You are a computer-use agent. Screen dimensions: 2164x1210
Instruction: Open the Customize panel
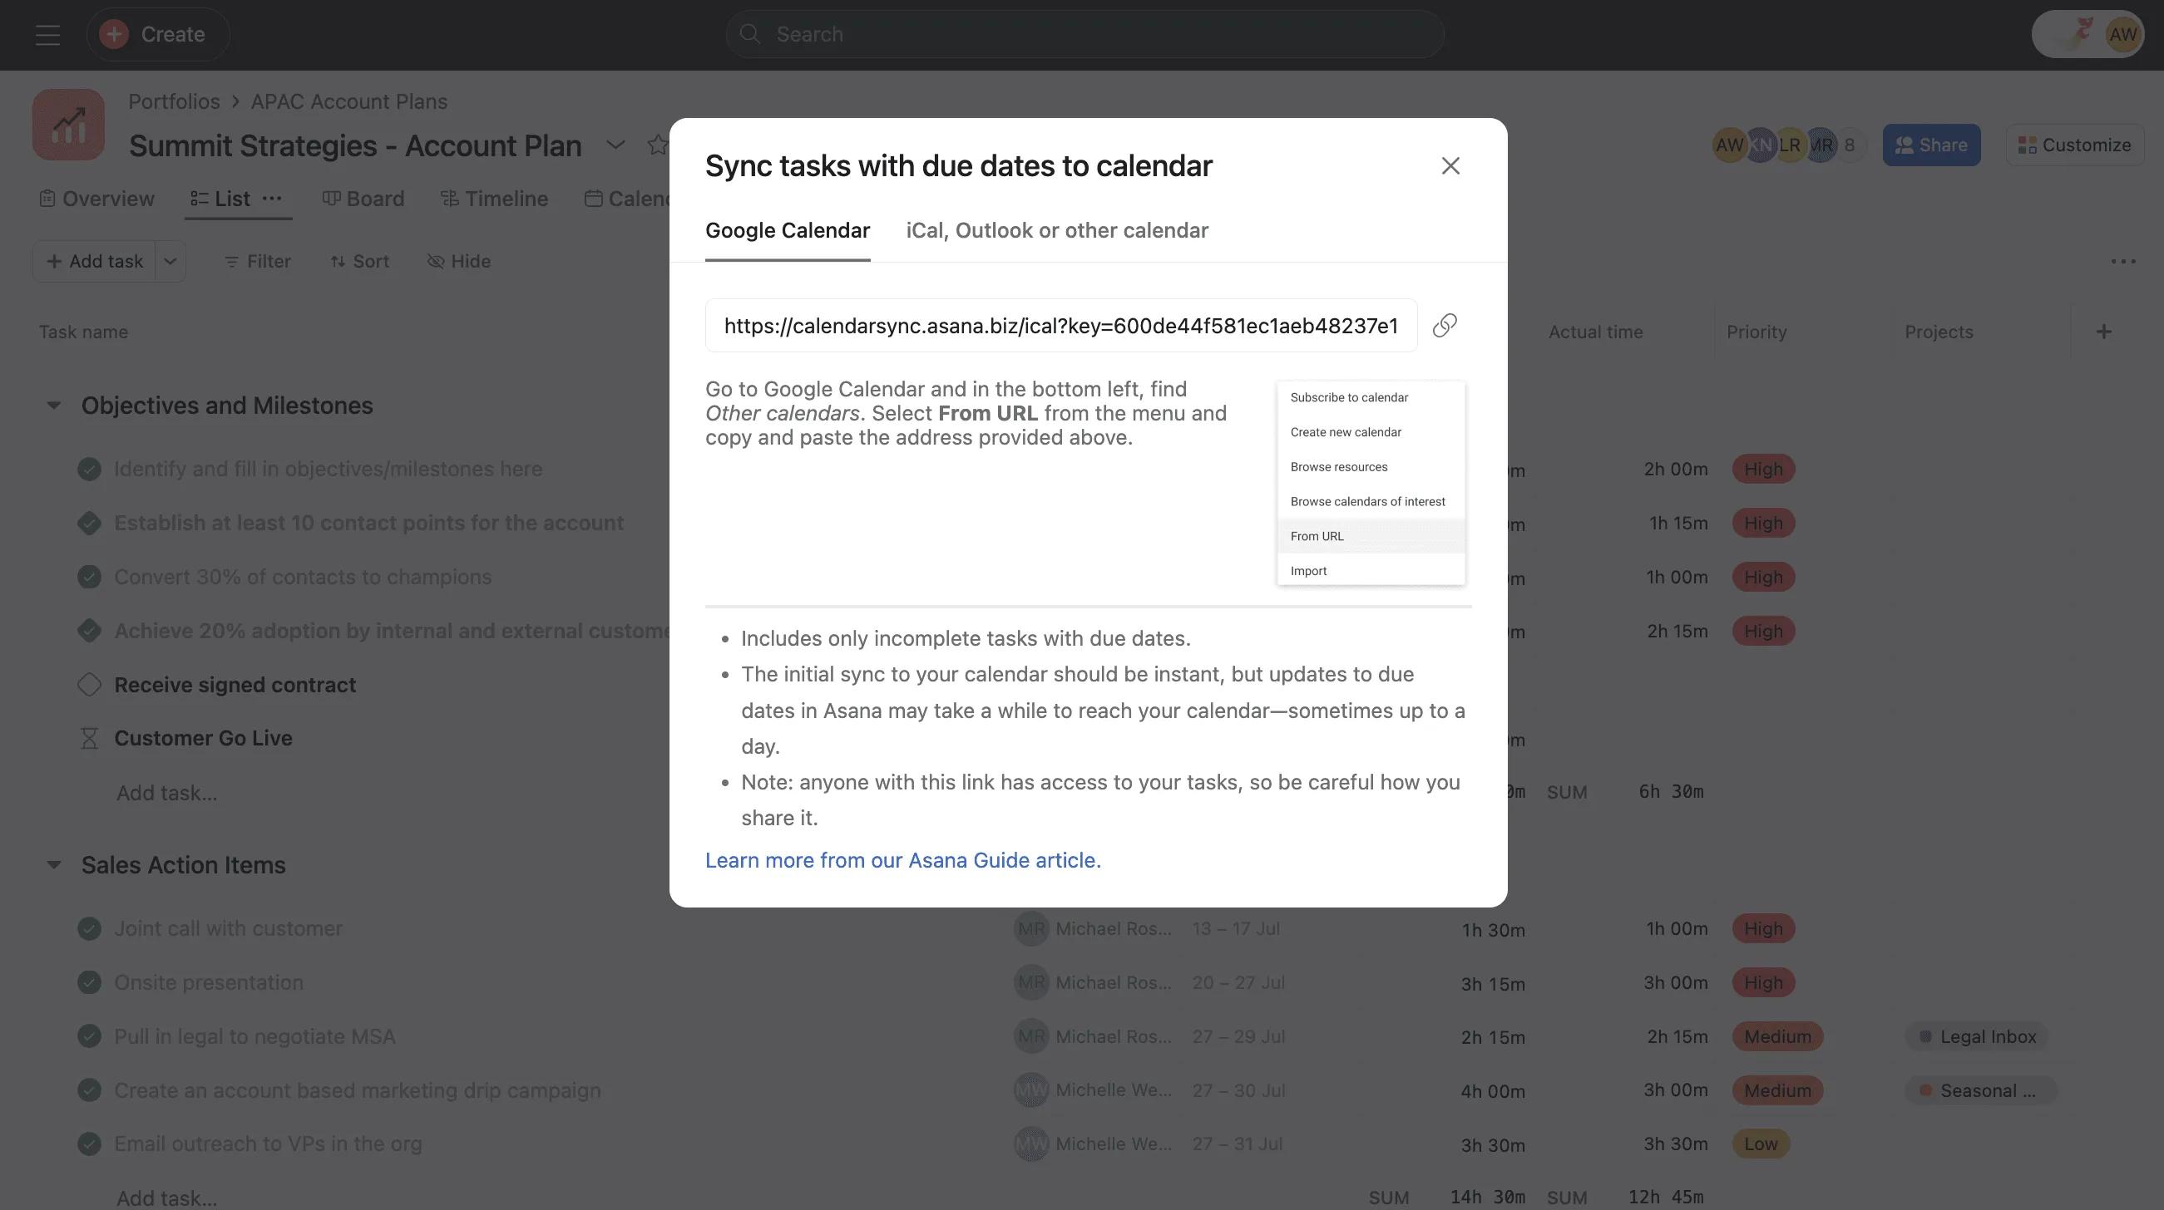coord(2074,145)
